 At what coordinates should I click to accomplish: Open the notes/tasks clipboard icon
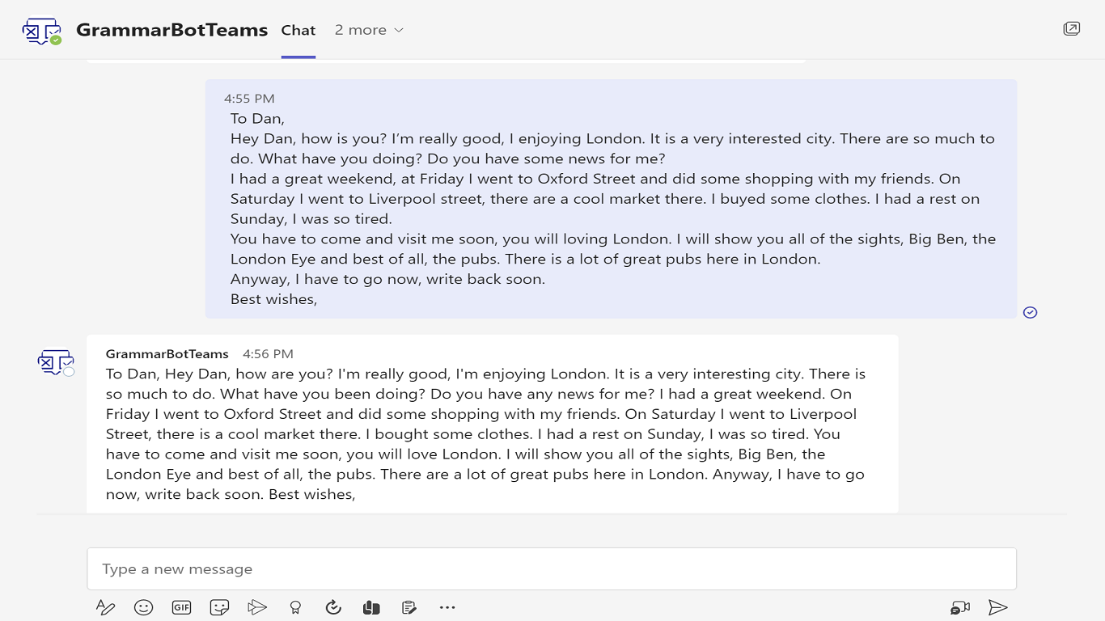(409, 607)
